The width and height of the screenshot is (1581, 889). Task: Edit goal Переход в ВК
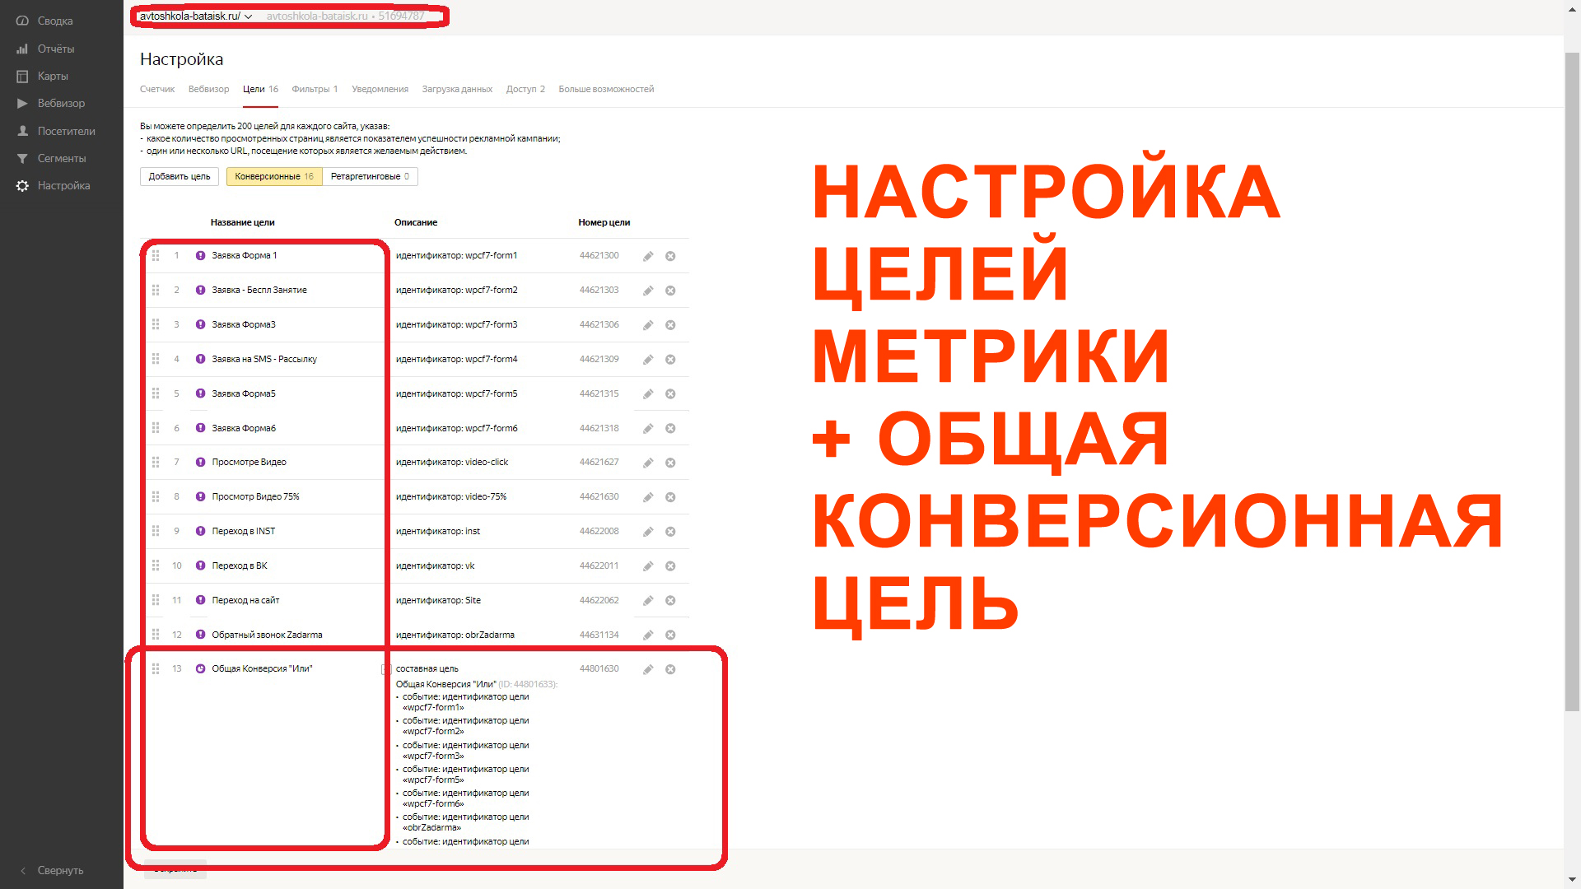[648, 566]
